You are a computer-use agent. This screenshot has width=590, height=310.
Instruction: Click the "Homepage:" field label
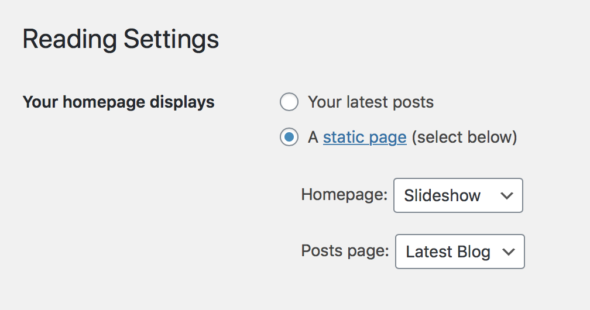tap(344, 195)
